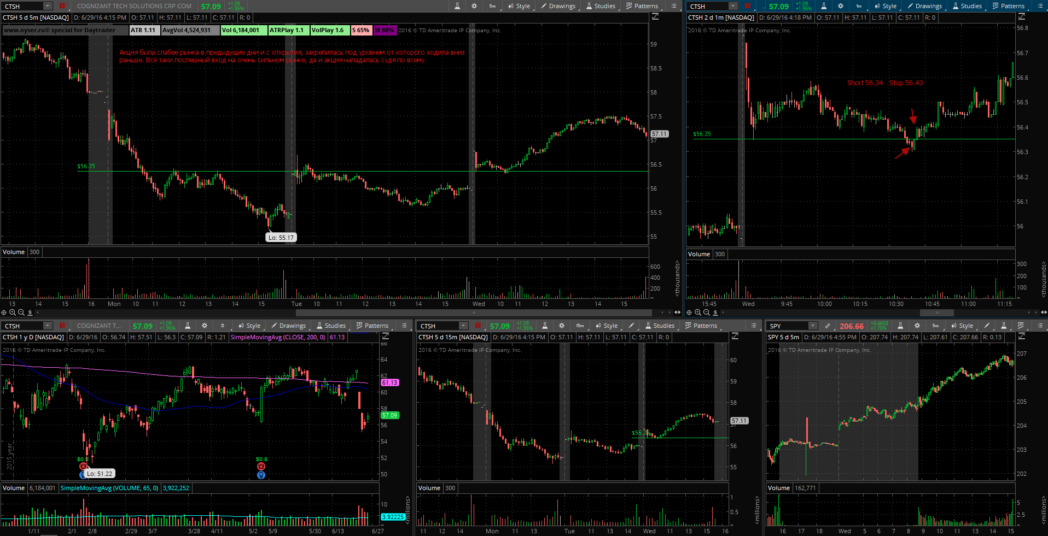
Task: Click the Vol 6,184,001 label
Action: click(244, 30)
